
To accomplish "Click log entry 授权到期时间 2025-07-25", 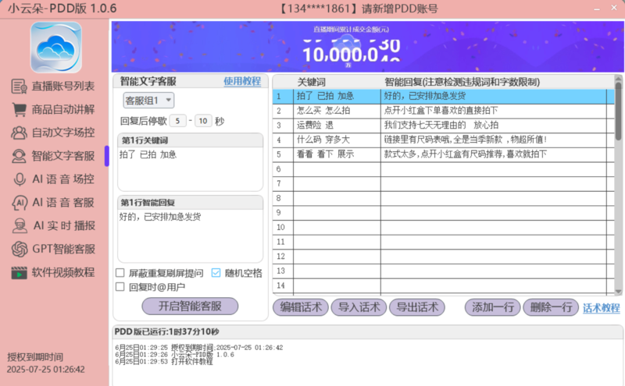I will (199, 348).
